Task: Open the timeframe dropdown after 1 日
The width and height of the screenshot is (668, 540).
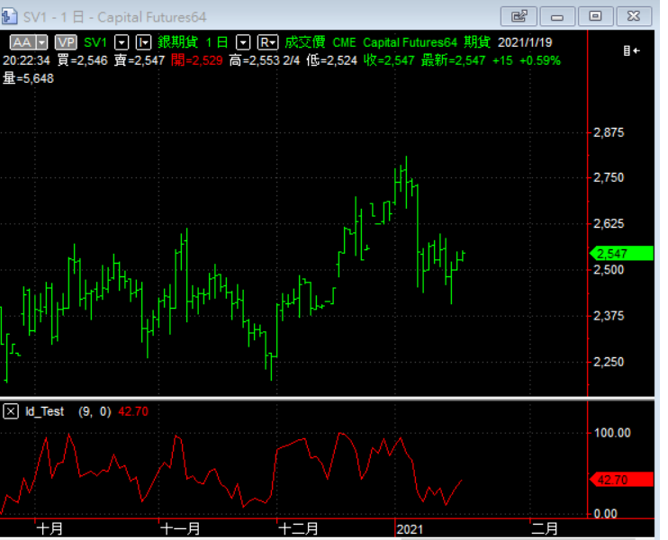Action: pos(243,42)
